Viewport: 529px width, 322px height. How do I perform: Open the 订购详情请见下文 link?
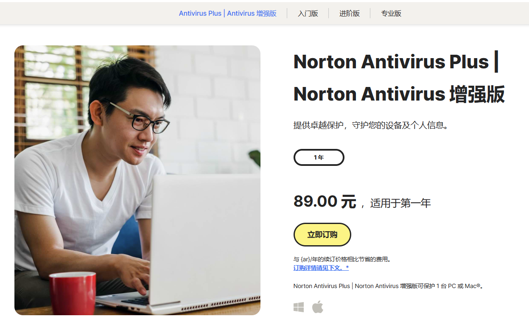[x=321, y=268]
